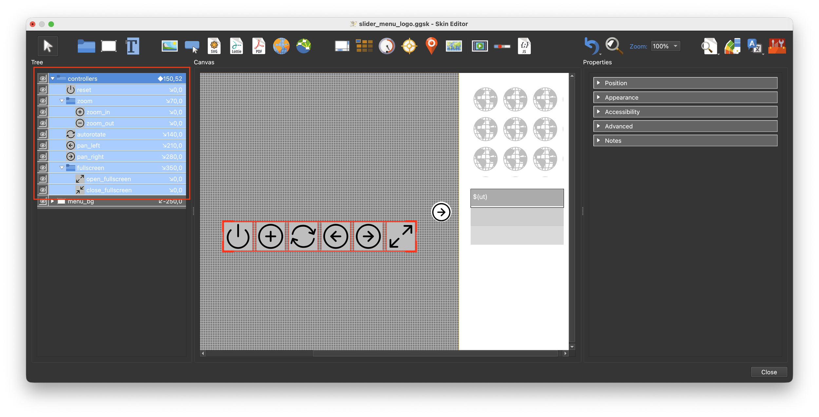Hide the reset element via eye icon
The image size is (819, 417).
43,90
